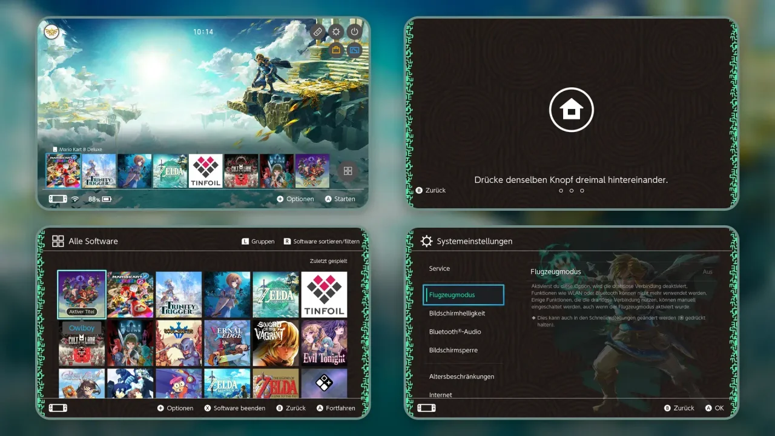This screenshot has width=775, height=436.
Task: Open the user profile icon with Hylian crest
Action: 52,32
